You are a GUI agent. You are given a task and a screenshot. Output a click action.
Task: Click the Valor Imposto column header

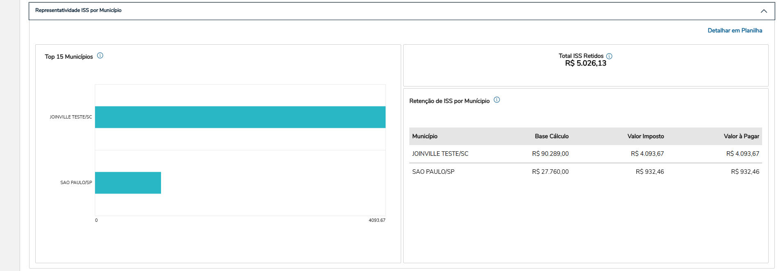(645, 136)
